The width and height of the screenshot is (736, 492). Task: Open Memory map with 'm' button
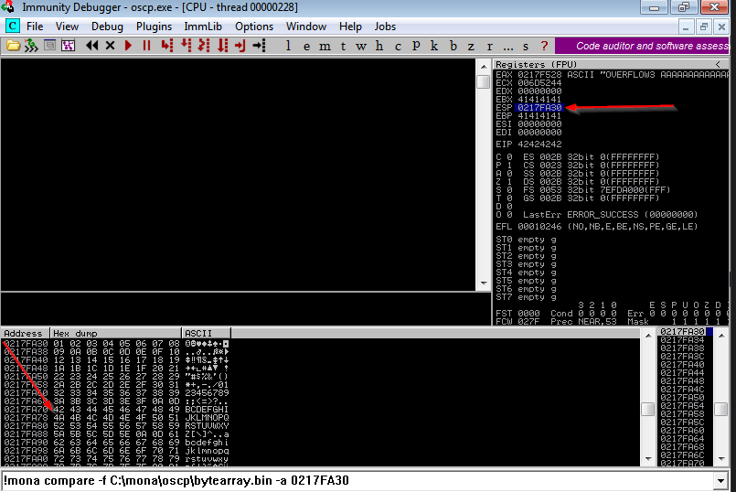tap(325, 46)
